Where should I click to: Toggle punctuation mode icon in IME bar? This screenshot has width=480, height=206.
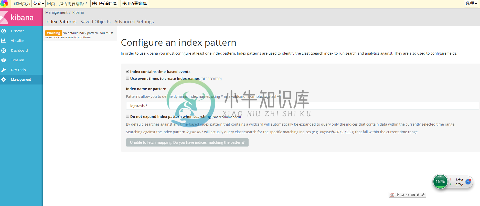(408, 195)
